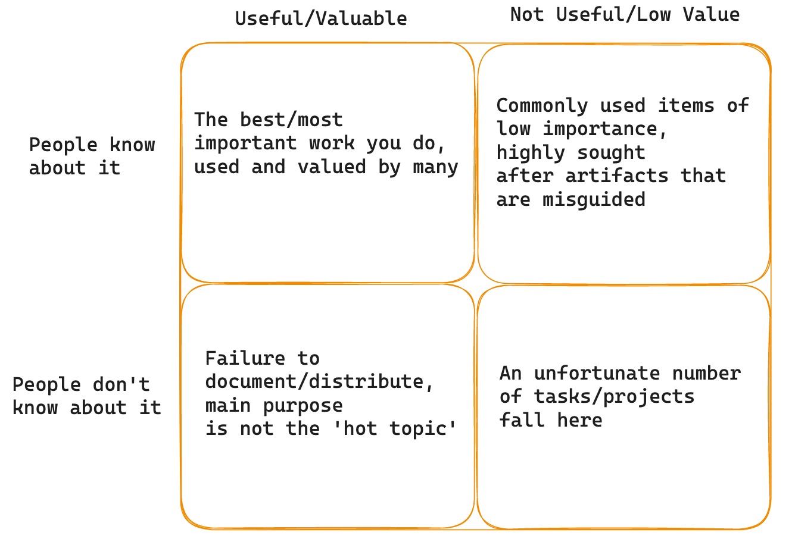
Task: Select the 'after artifacts that' text line
Action: [611, 176]
